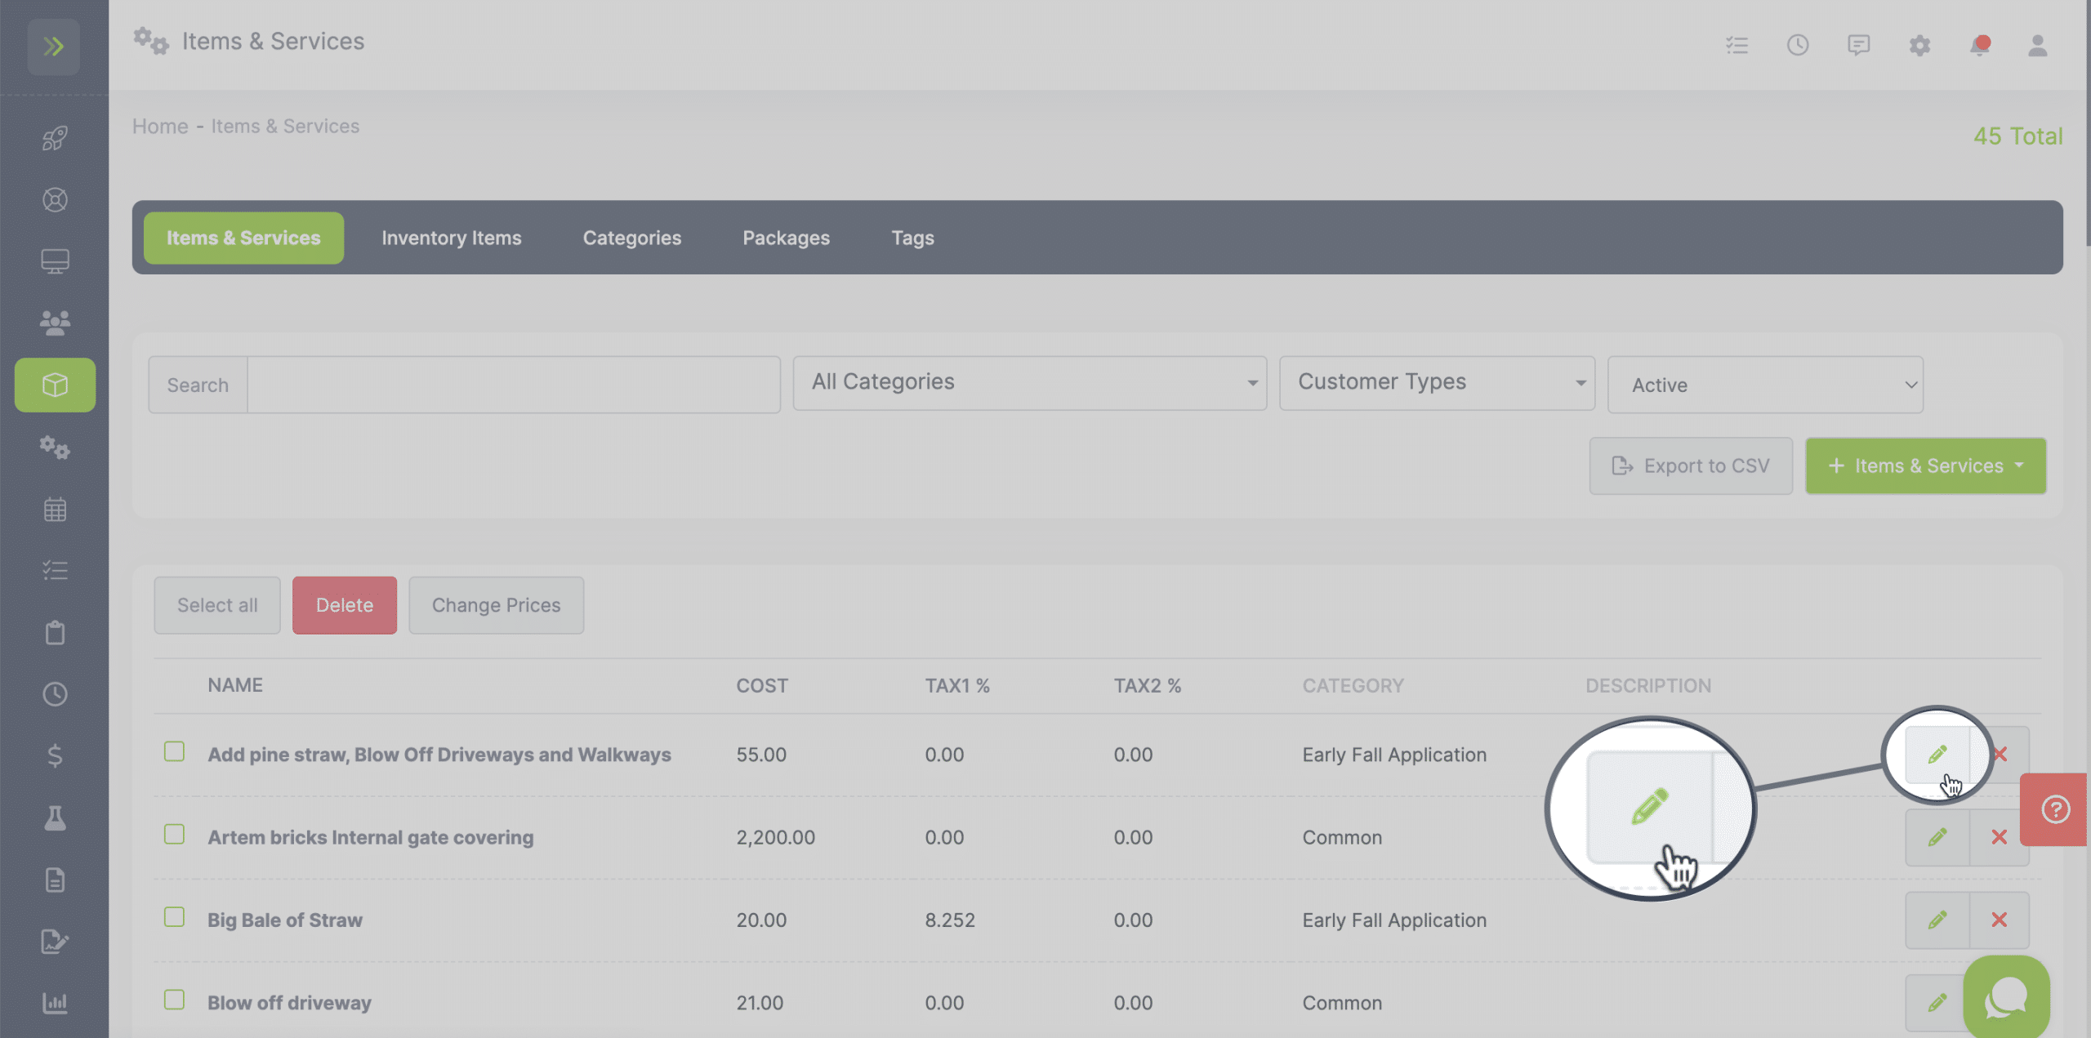Open the dollar sign payments sidebar icon

coord(55,755)
